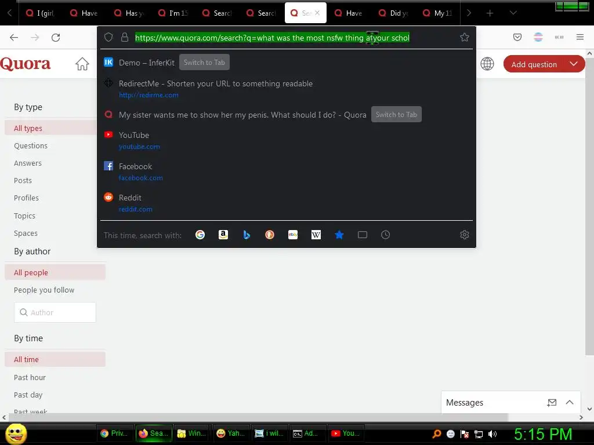Open tracking protection shield icon
The image size is (594, 445).
point(108,37)
